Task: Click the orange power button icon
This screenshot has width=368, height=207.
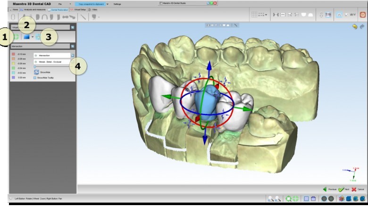Action: pyautogui.click(x=363, y=15)
